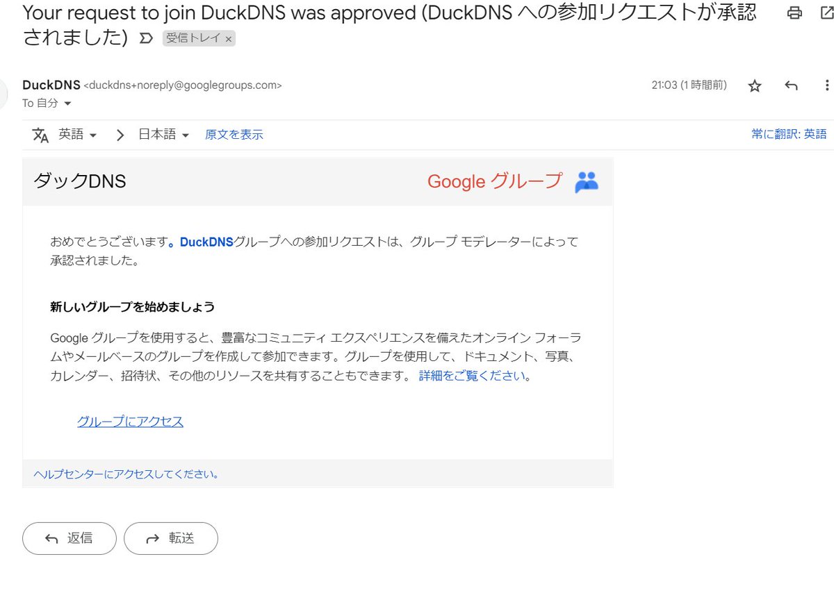Open ヘルプセンターにアクセスしてください link
This screenshot has width=834, height=591.
click(x=125, y=475)
